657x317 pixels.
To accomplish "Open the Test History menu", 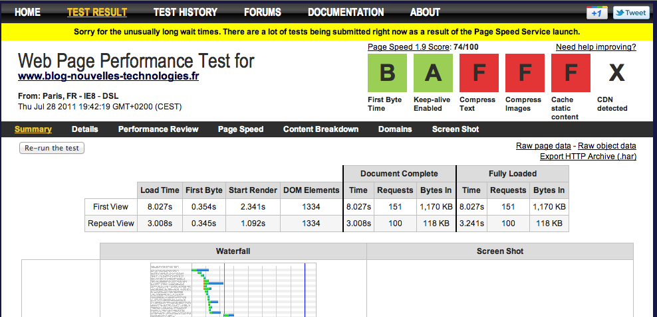I will tap(185, 12).
